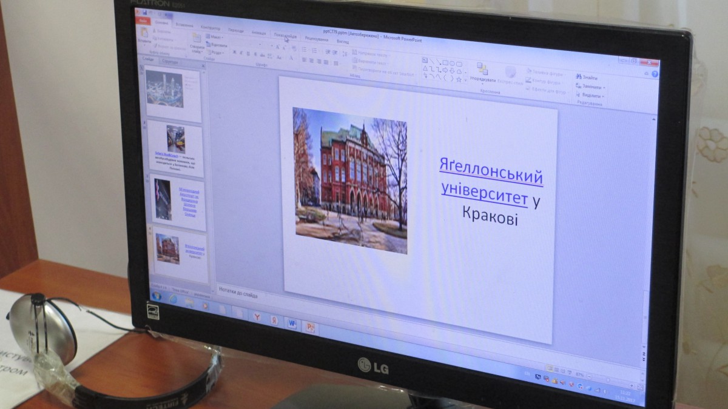Image resolution: width=728 pixels, height=409 pixels.
Task: Expand the Layout (Макет) dropdown
Action: pos(215,38)
